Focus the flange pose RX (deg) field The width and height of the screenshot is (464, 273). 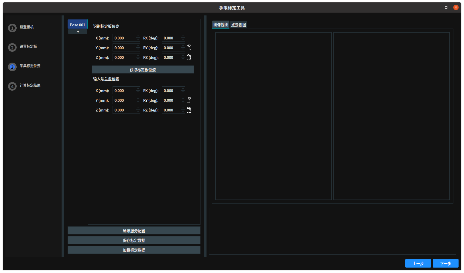171,91
